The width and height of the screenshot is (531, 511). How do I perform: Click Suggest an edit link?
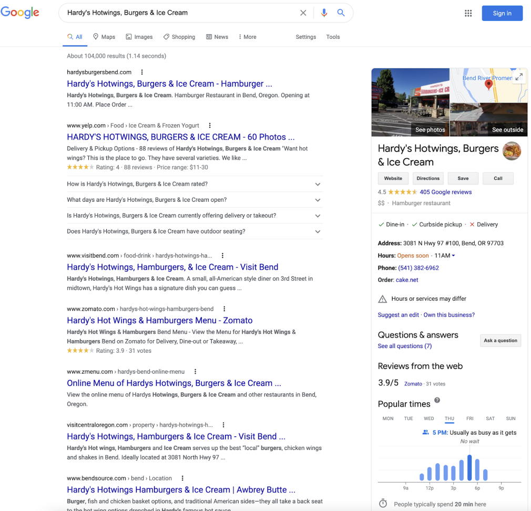click(399, 315)
